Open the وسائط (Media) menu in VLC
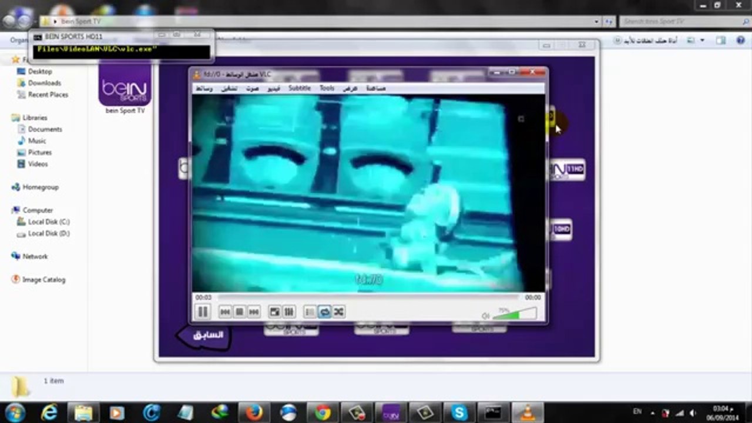This screenshot has height=423, width=752. (203, 88)
